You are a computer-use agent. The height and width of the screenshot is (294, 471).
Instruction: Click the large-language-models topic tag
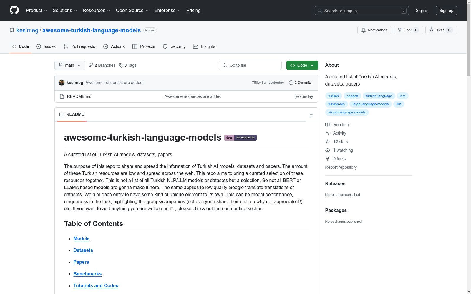pyautogui.click(x=371, y=104)
